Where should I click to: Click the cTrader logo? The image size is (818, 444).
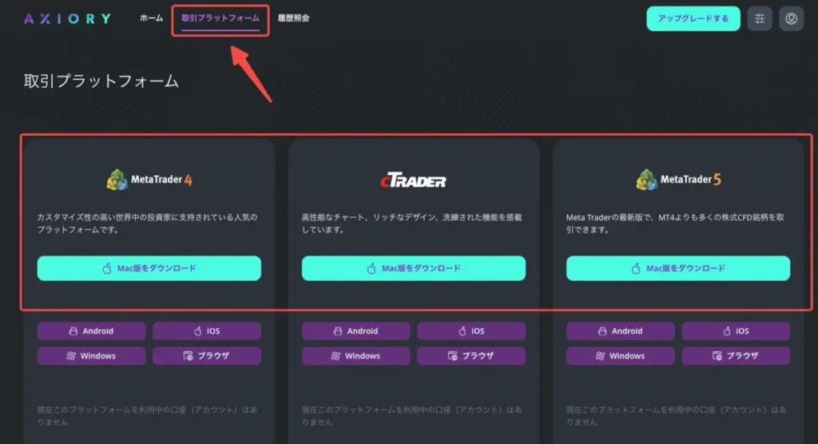pyautogui.click(x=413, y=181)
